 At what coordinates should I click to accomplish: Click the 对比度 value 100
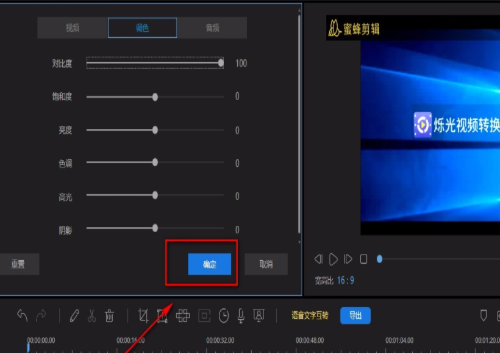(241, 64)
